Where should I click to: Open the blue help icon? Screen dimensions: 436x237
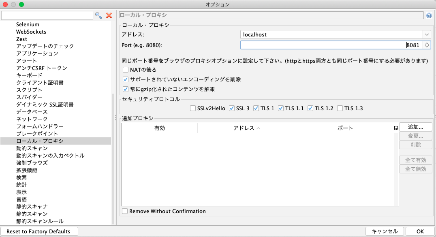pos(429,15)
